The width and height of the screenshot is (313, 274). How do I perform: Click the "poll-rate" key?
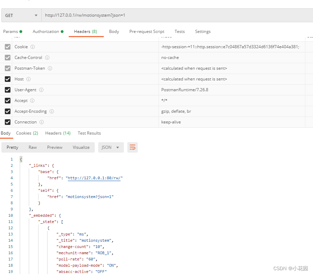69,259
